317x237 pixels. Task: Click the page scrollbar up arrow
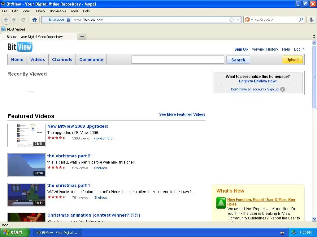point(314,43)
